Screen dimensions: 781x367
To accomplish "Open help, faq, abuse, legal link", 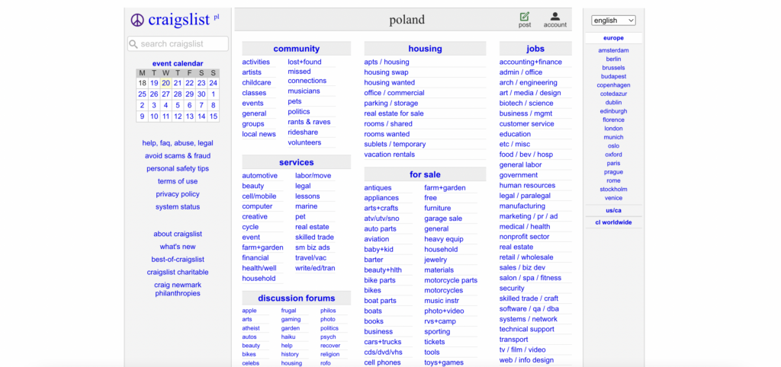I will [178, 142].
